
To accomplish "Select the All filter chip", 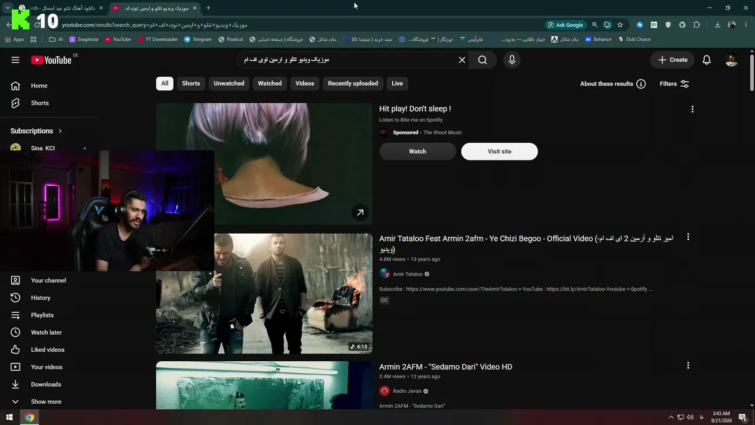I will tap(165, 83).
